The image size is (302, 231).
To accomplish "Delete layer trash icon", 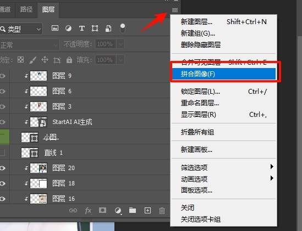I will point(162,211).
